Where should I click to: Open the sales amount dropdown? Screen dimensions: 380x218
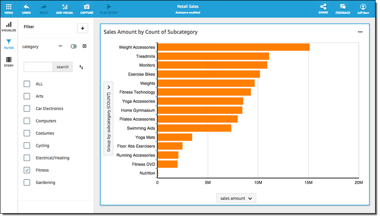coord(236,199)
